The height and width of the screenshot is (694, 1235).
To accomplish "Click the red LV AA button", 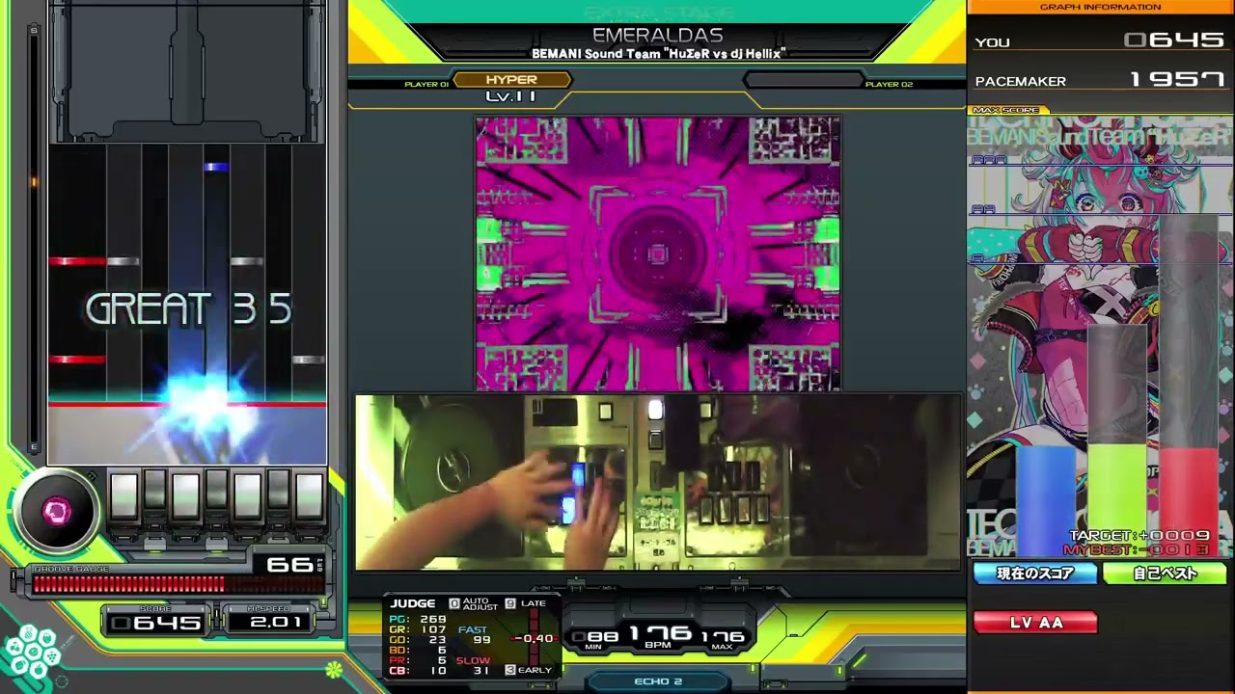I will (x=1035, y=623).
